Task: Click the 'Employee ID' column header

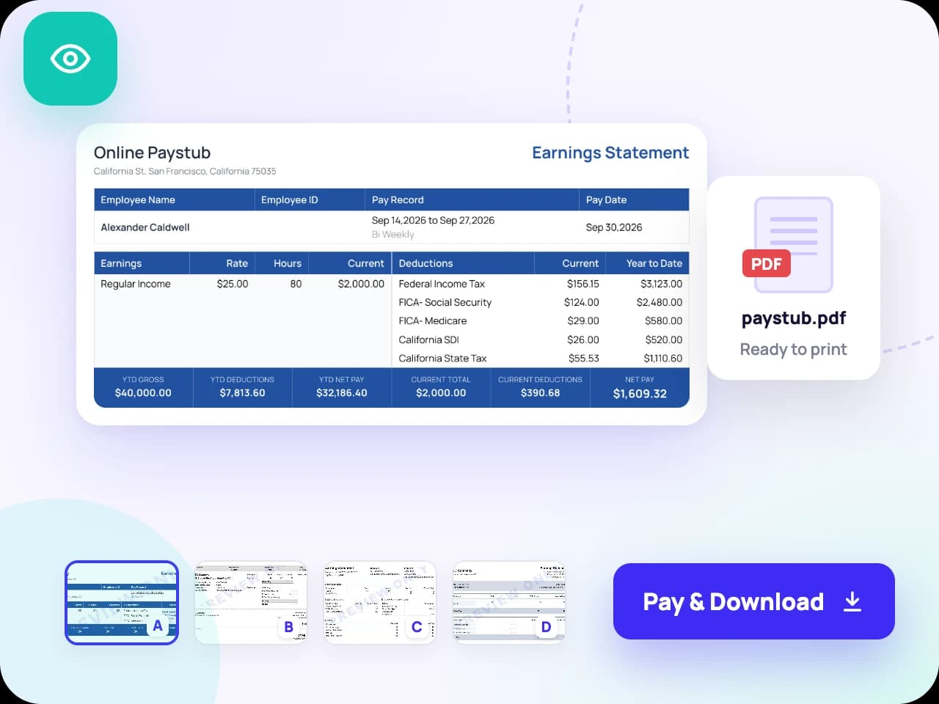Action: [290, 199]
